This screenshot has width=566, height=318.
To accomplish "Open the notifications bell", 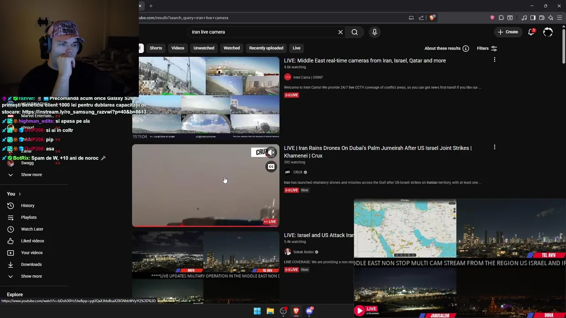I will click(x=531, y=32).
